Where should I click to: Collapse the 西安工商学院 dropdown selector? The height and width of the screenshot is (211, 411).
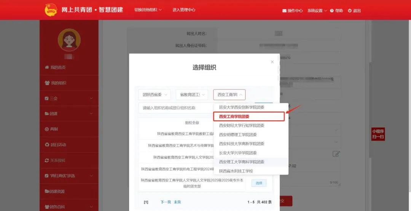coord(229,95)
